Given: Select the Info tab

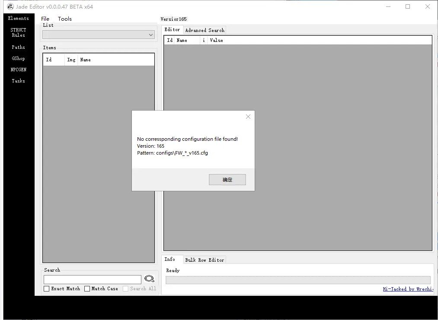Looking at the screenshot, I should tap(170, 259).
